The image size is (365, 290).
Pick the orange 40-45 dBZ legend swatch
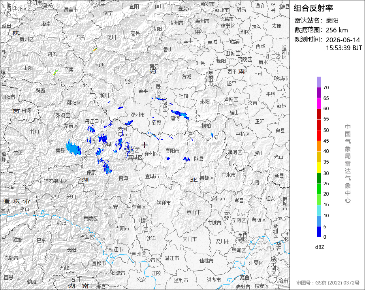point(319,146)
